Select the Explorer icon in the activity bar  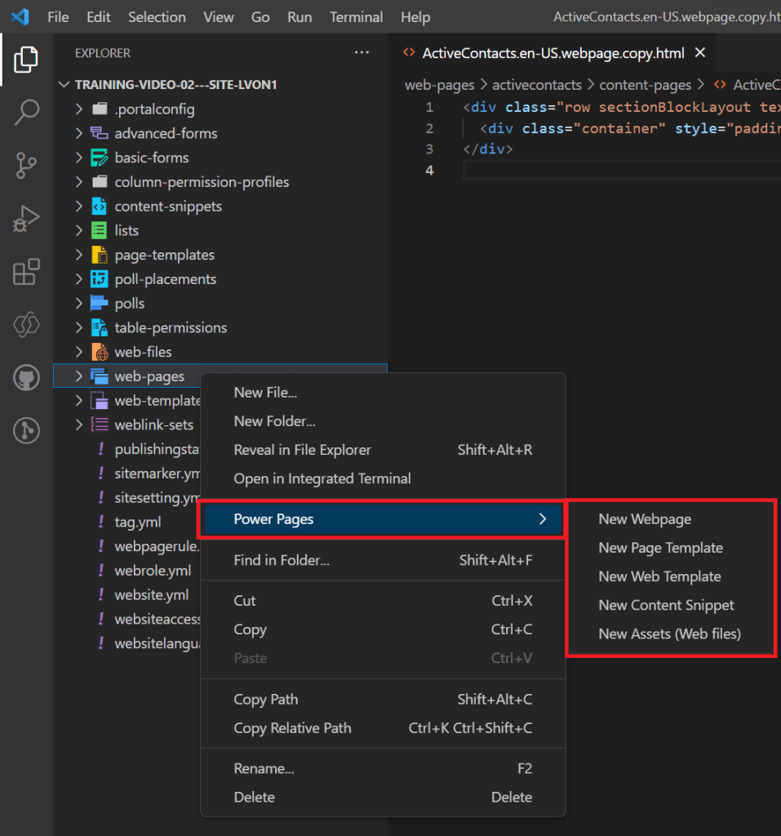coord(26,60)
